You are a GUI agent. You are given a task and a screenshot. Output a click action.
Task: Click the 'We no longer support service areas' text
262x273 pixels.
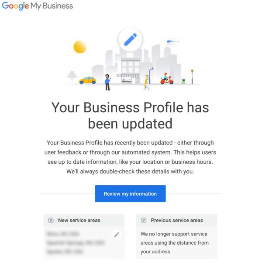coord(175,243)
